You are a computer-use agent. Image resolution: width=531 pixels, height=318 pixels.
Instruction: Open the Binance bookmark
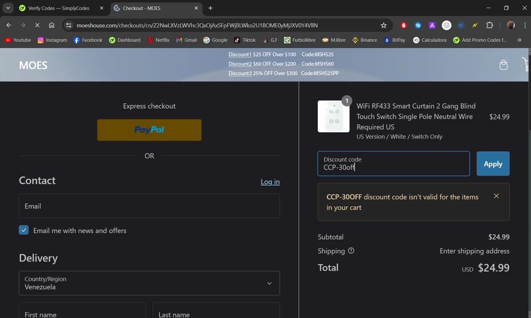(365, 40)
